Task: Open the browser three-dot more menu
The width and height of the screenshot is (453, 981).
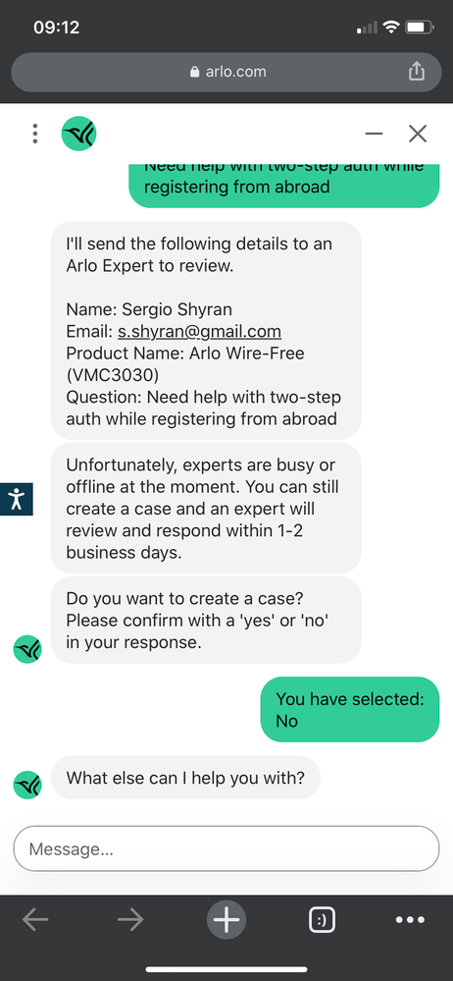Action: pos(411,920)
